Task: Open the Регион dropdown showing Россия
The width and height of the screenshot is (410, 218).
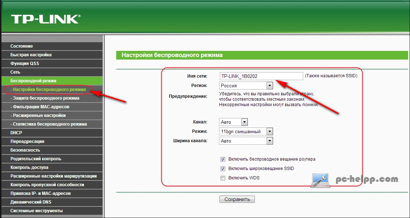Action: pos(246,86)
